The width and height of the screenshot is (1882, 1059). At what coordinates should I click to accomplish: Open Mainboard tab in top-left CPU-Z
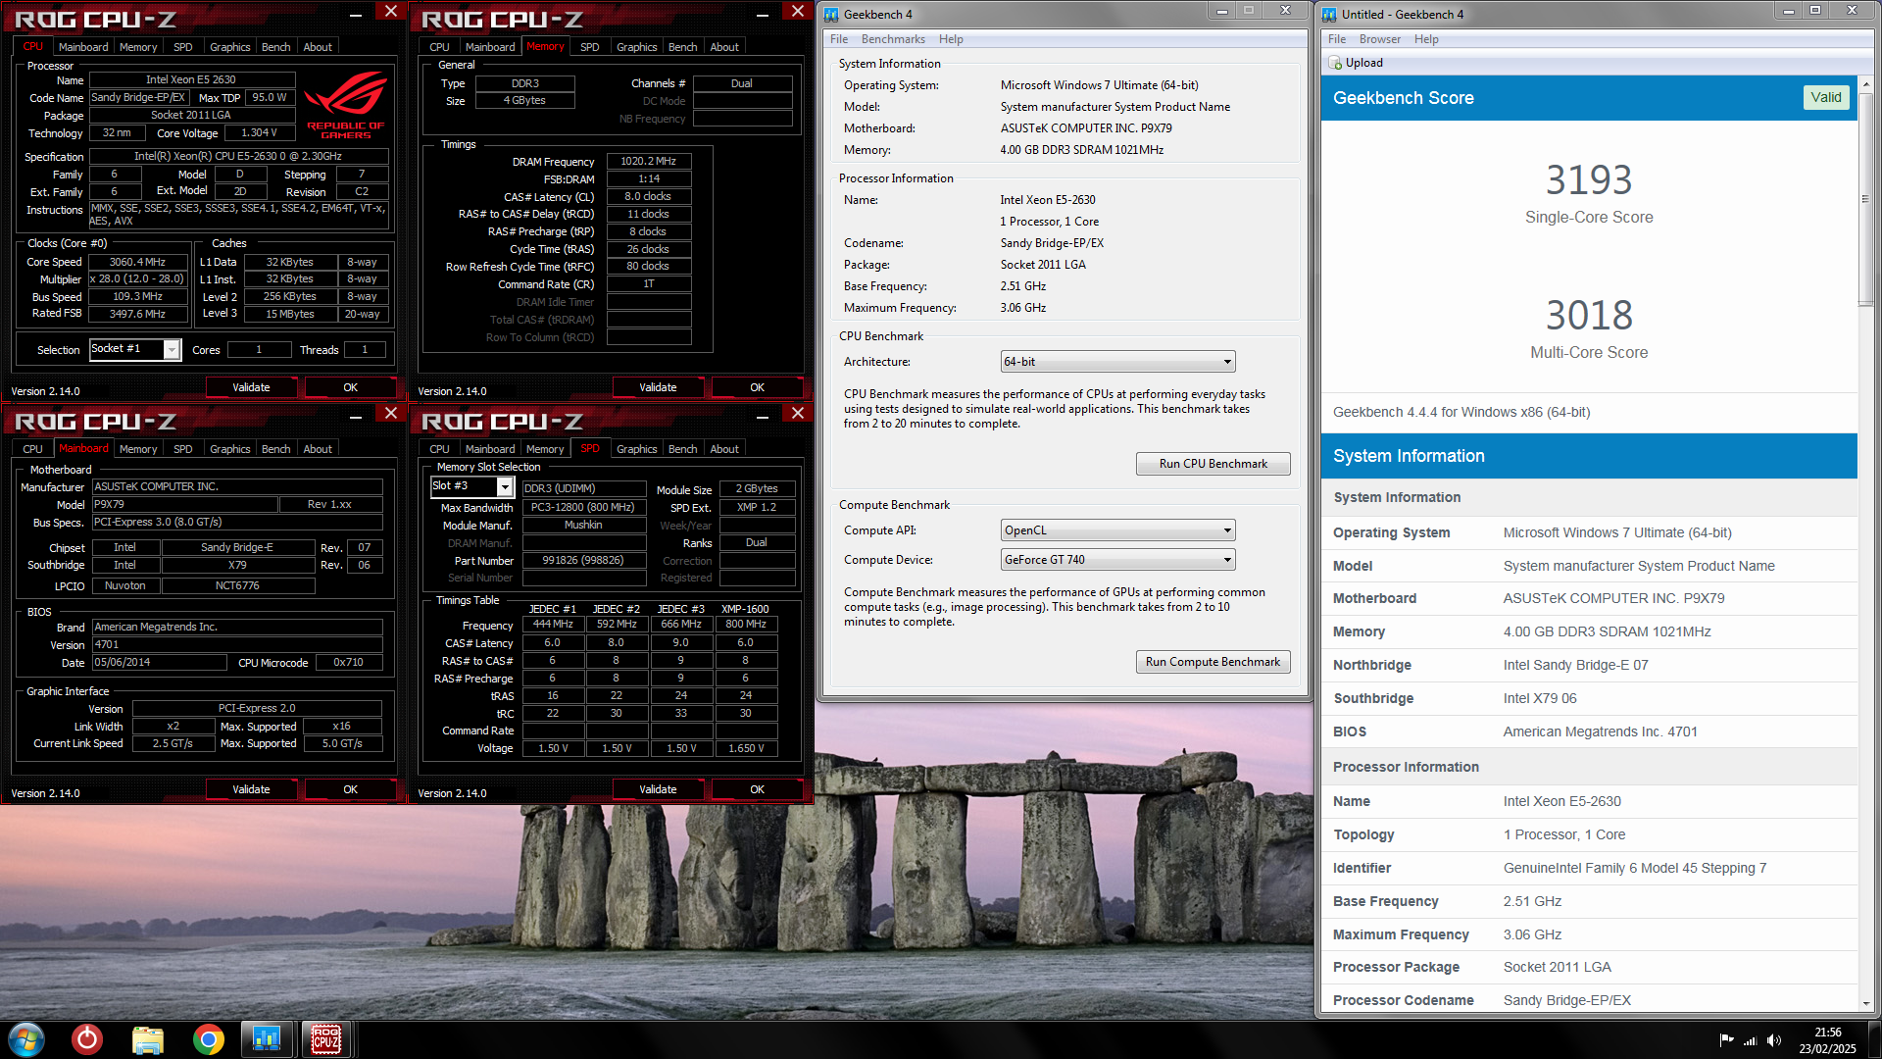pyautogui.click(x=83, y=47)
